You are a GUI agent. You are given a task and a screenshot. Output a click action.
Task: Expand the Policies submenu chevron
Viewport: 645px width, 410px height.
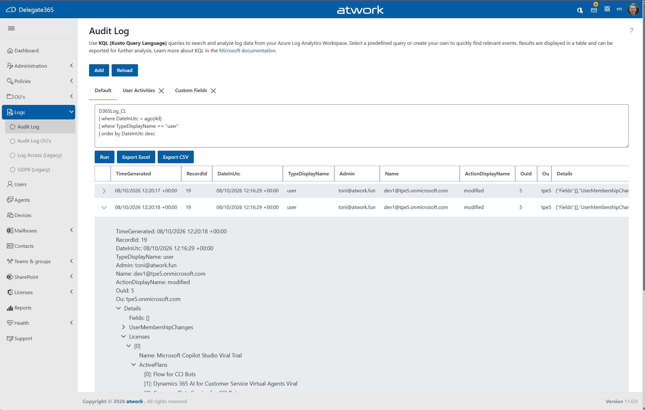pos(71,81)
